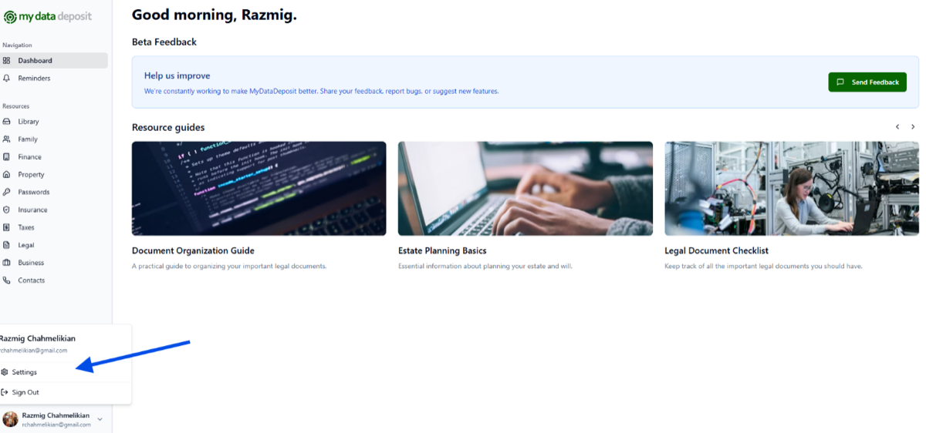The width and height of the screenshot is (926, 433).
Task: Open the Document Organization Guide title
Action: (x=193, y=251)
